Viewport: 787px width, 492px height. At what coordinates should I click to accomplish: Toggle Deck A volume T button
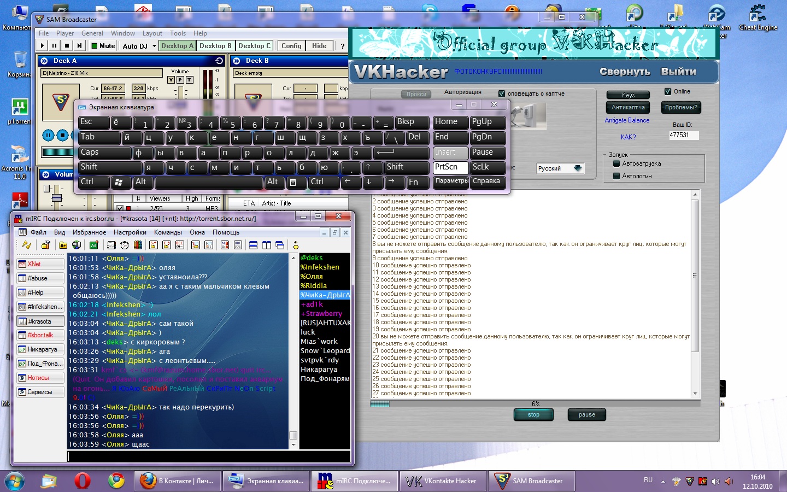click(x=189, y=80)
